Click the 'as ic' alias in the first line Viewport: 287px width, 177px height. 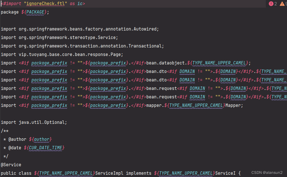(x=76, y=4)
